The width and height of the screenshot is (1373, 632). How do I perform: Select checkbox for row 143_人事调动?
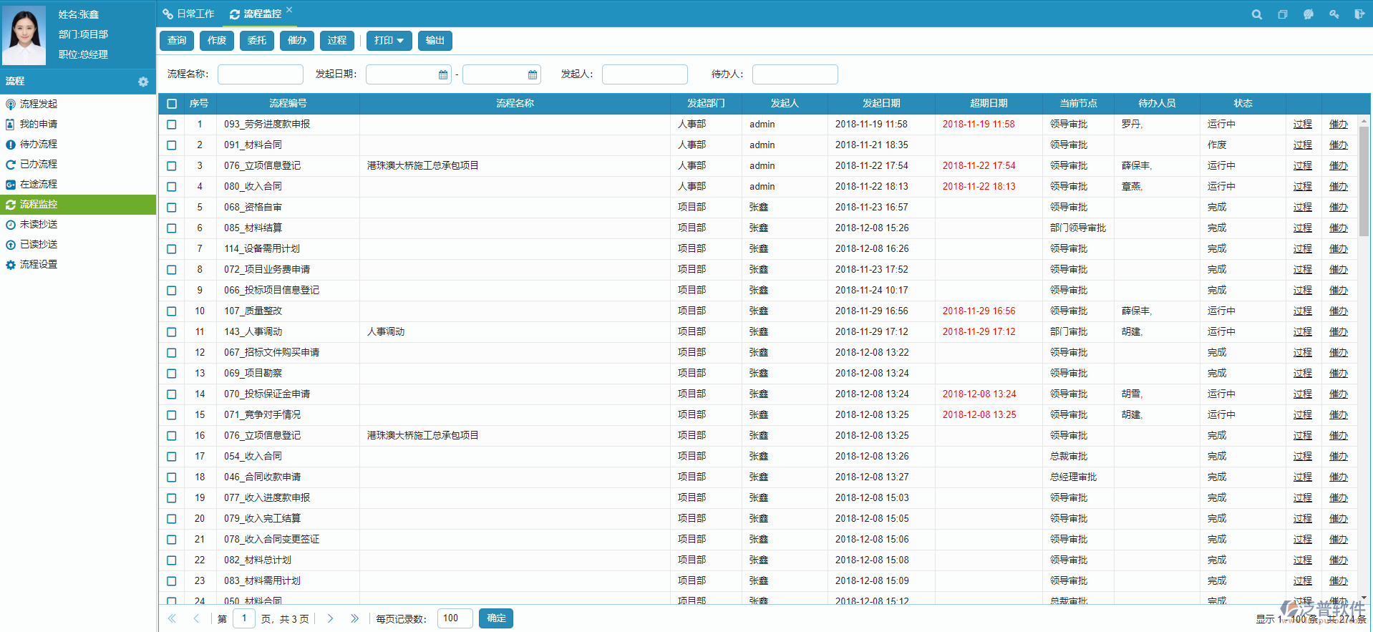[x=172, y=332]
